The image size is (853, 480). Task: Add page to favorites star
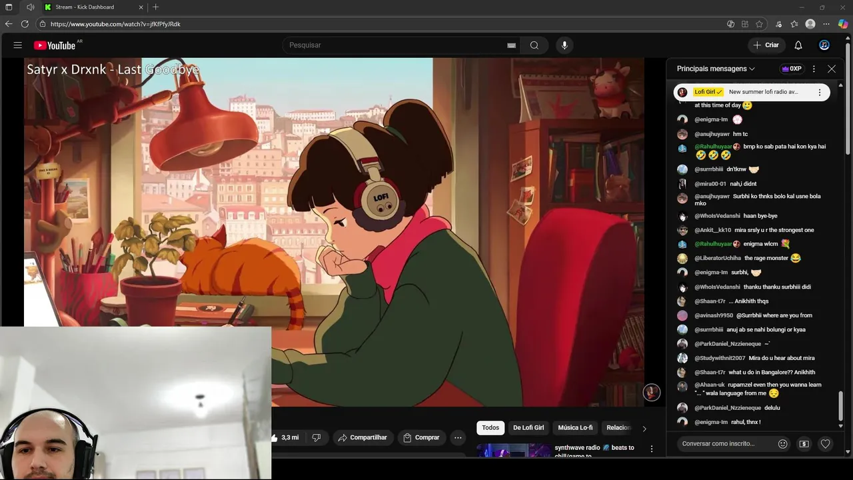[x=759, y=24]
